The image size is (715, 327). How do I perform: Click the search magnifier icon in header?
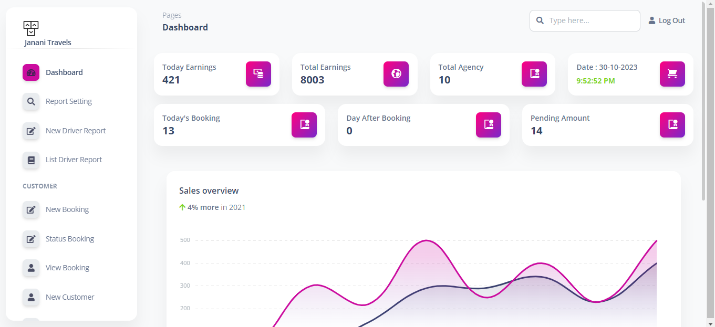[540, 20]
